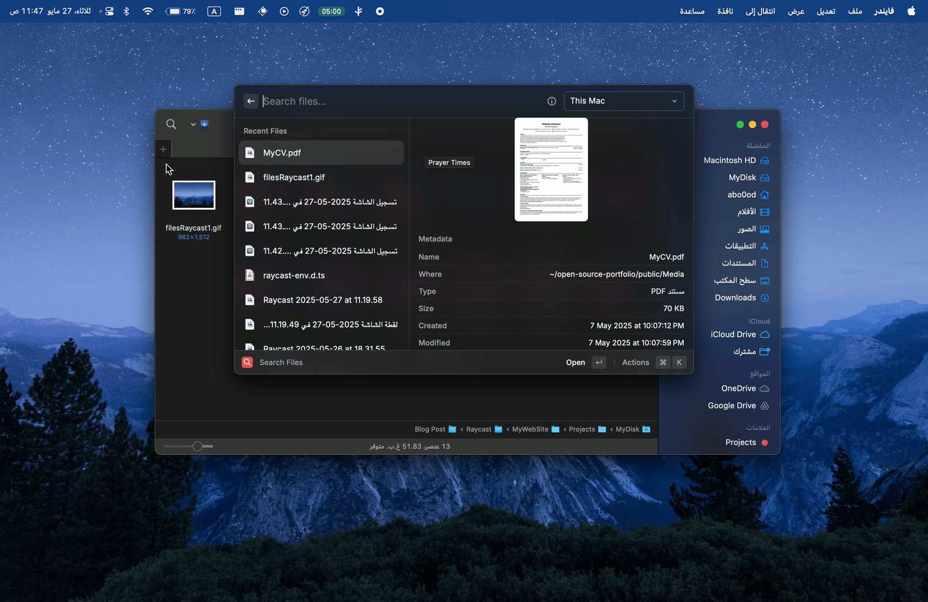Click the info icon beside This Mac
The height and width of the screenshot is (602, 928).
click(552, 101)
